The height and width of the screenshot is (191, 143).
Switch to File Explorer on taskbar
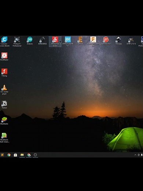pyautogui.click(x=22, y=155)
